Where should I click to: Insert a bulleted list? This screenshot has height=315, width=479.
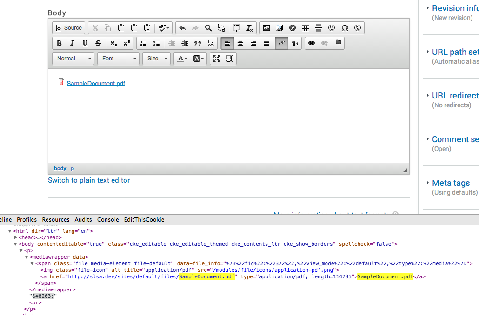156,43
